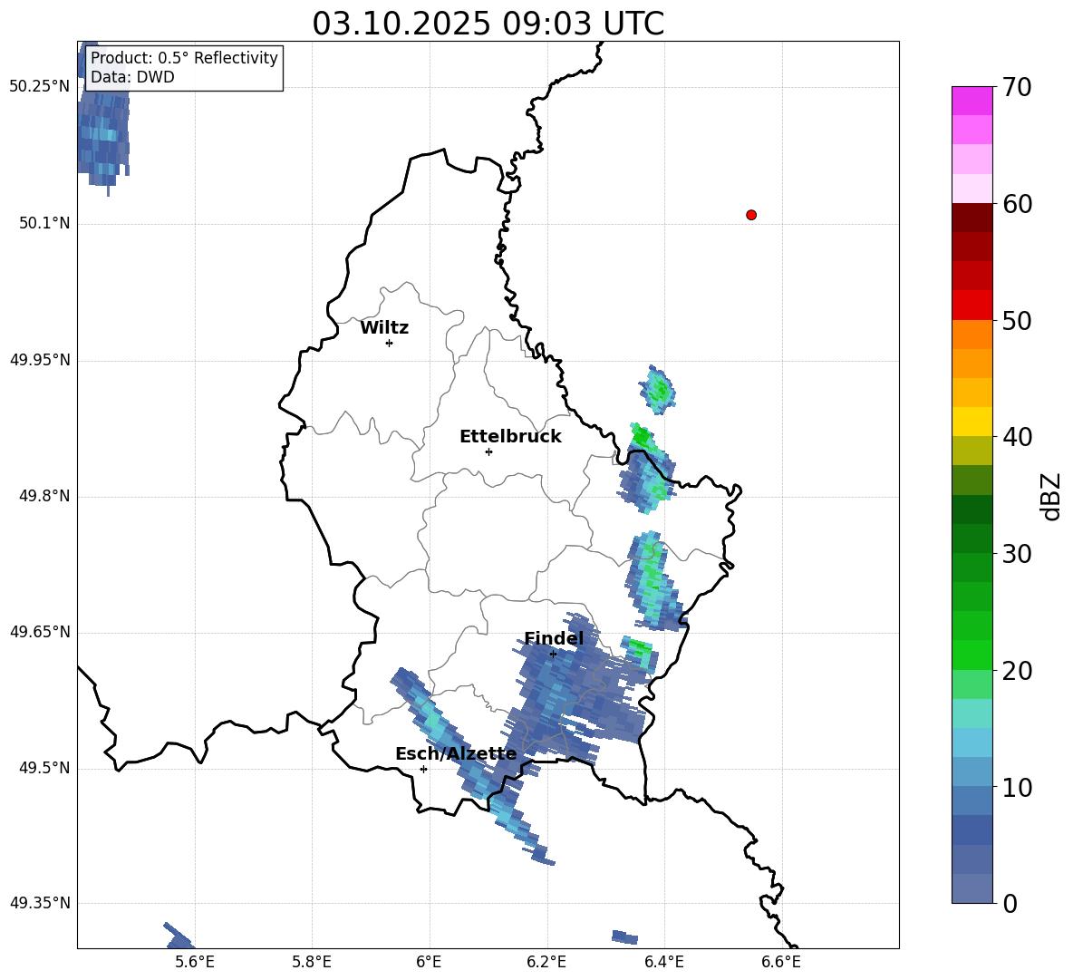Click the Data: DWD text
Viewport: 1073px width, 980px height.
[x=132, y=77]
